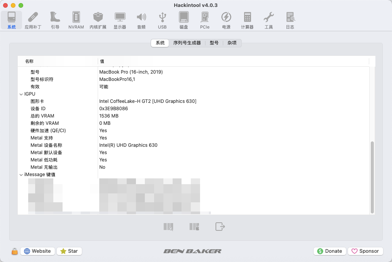Image resolution: width=392 pixels, height=262 pixels.
Task: Select the 总的 VRAM row label
Action: click(42, 116)
